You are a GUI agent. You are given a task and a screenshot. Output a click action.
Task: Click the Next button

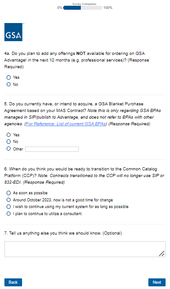(x=157, y=282)
